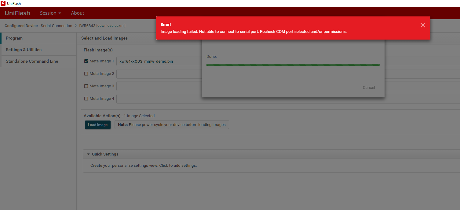Enable the Meta Image 2 checkbox
460x210 pixels.
click(86, 74)
